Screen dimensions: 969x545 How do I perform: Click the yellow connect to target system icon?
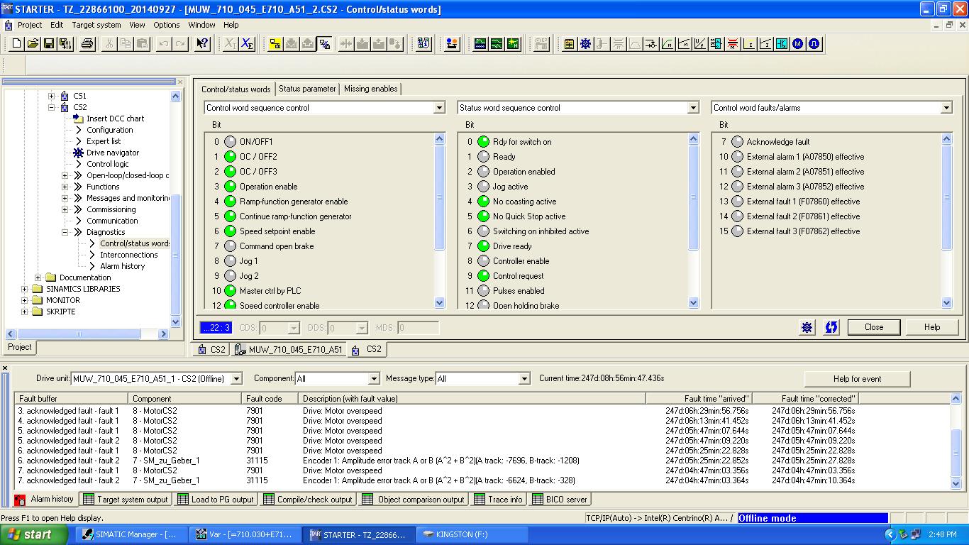(x=275, y=44)
